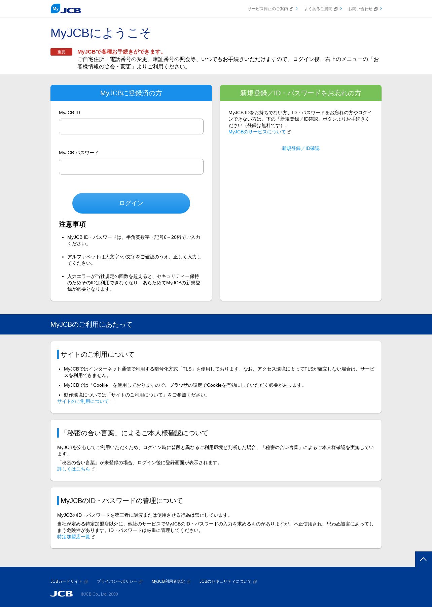Focus the MyJCB パスワード input field
432x607 pixels.
click(131, 166)
